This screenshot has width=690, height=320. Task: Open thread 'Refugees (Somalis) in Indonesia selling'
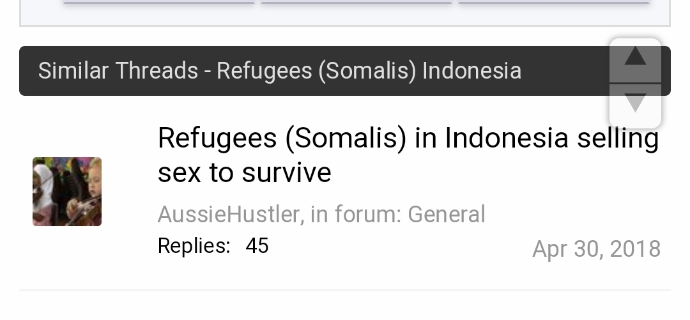(408, 138)
